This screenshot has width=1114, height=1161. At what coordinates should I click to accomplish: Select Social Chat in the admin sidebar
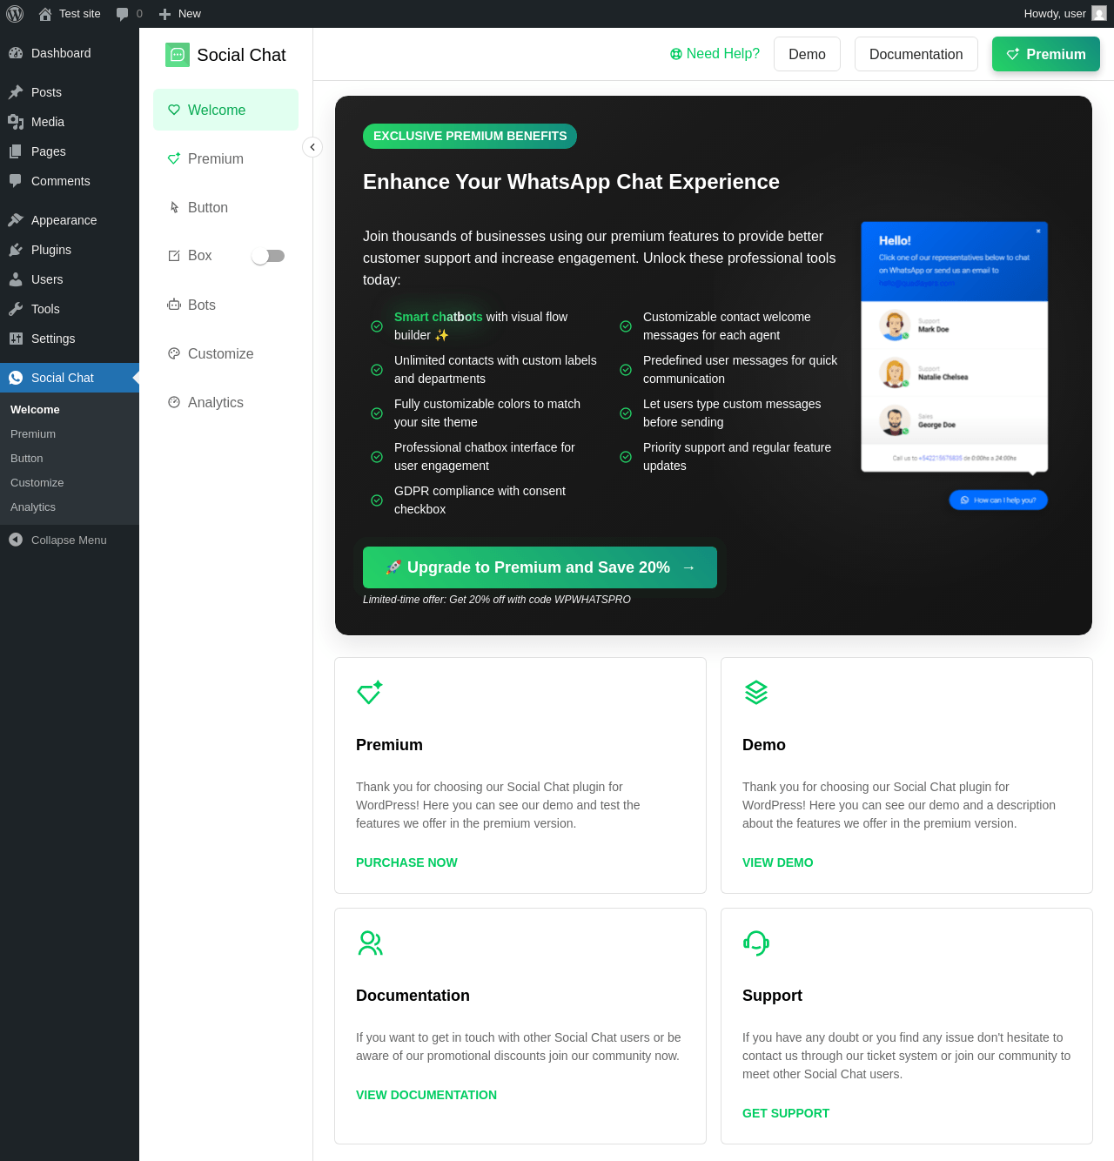pyautogui.click(x=70, y=378)
